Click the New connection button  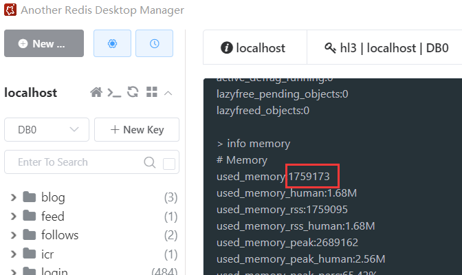[43, 43]
